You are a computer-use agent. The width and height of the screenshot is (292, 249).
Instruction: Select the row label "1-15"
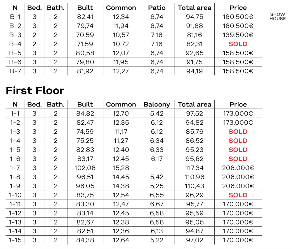15,240
